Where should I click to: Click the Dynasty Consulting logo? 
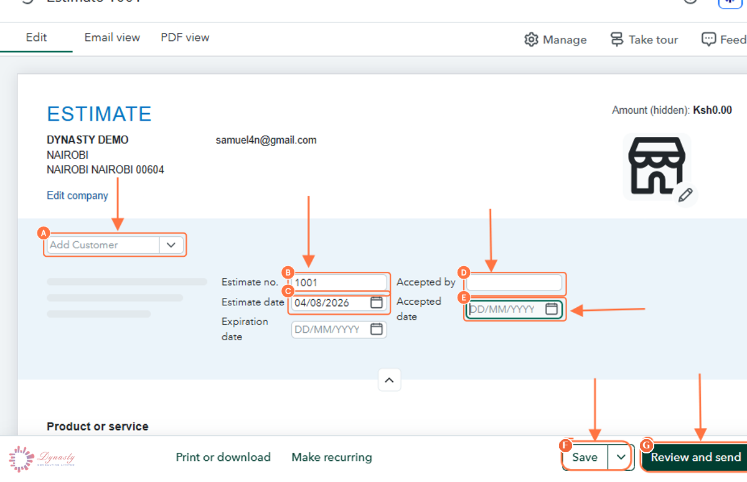pos(42,458)
